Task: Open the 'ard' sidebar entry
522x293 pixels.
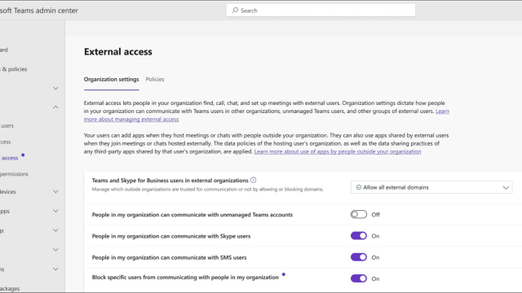Action: coord(4,50)
